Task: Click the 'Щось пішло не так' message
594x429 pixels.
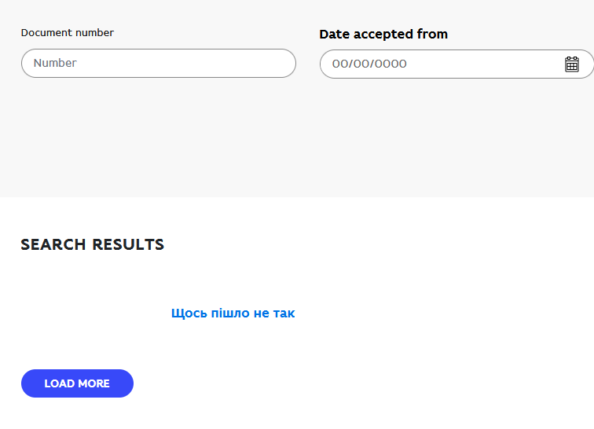Action: (233, 313)
